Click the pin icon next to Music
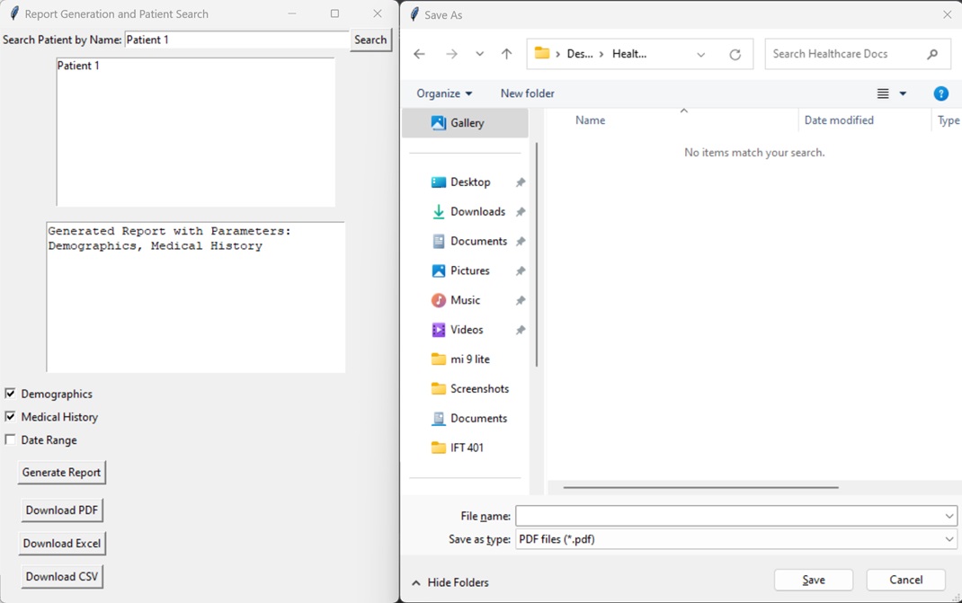 (521, 300)
